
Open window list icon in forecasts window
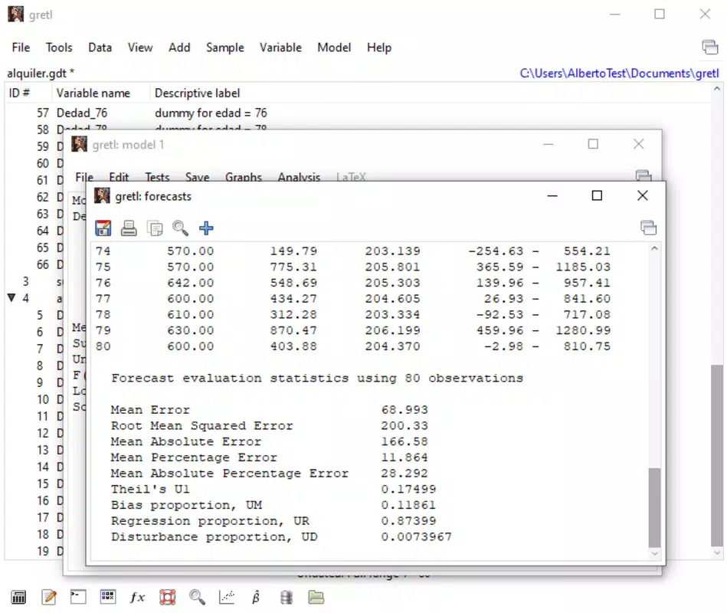[648, 228]
